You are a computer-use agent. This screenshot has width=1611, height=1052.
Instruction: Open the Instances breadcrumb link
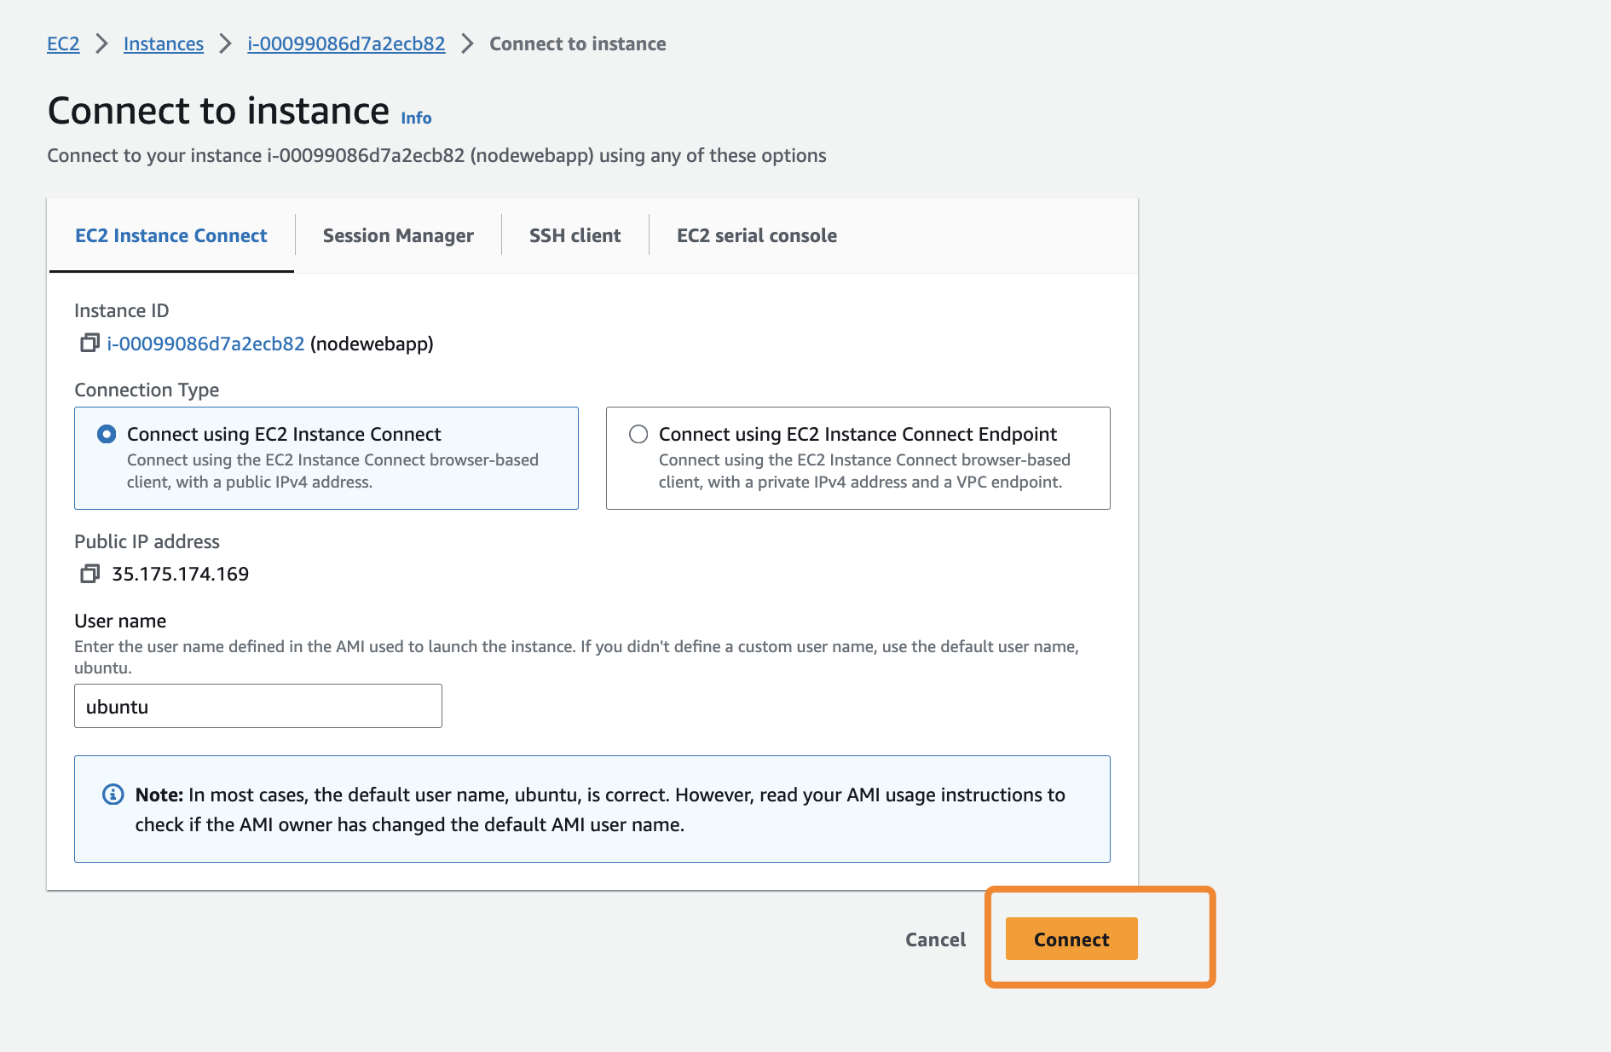164,43
